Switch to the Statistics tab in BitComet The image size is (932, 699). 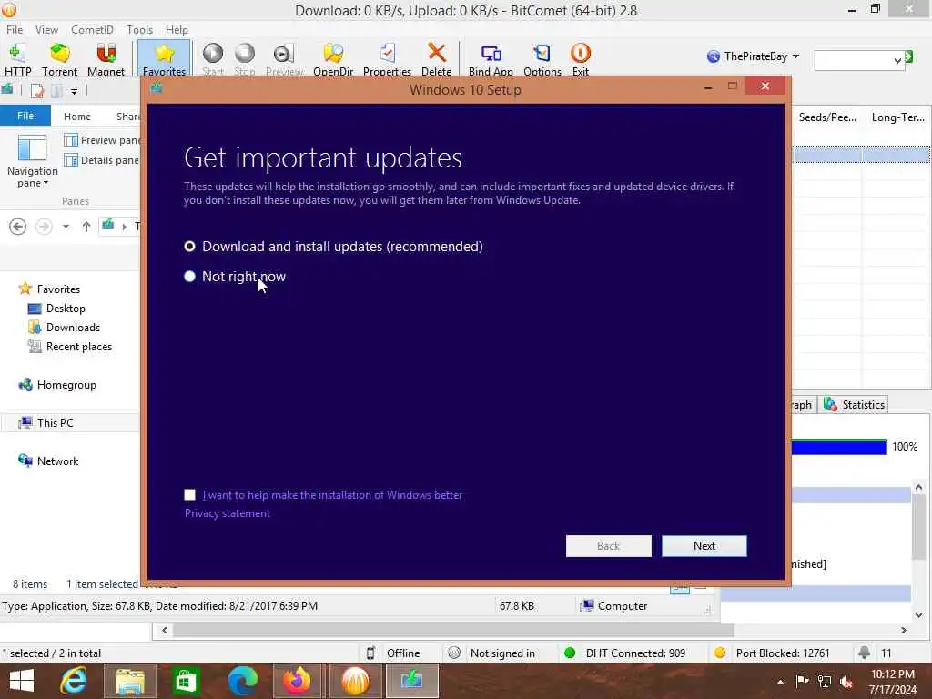pyautogui.click(x=855, y=405)
